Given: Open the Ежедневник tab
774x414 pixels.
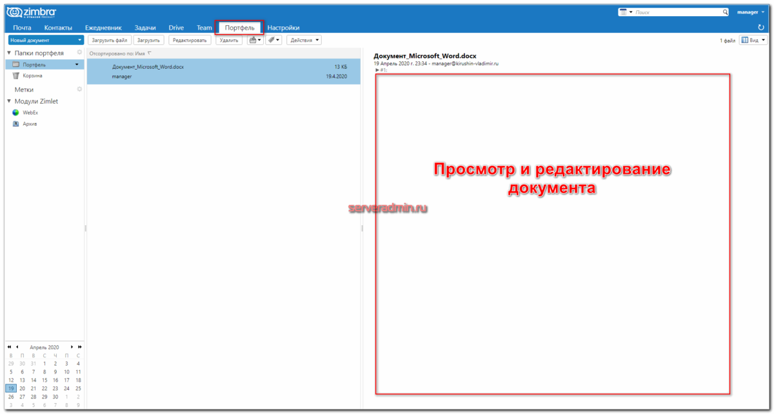Looking at the screenshot, I should [x=103, y=28].
